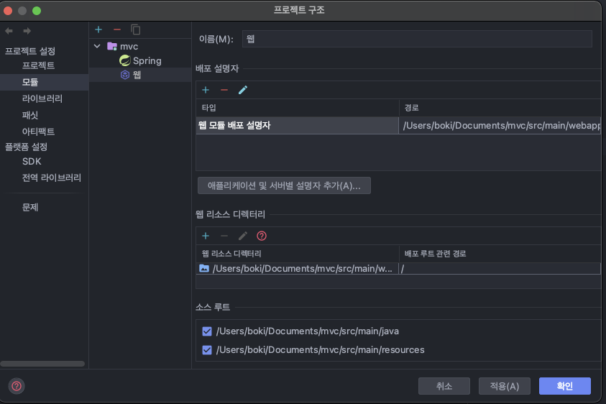The height and width of the screenshot is (404, 606).
Task: Click the deployment root relative path cell
Action: (500, 269)
